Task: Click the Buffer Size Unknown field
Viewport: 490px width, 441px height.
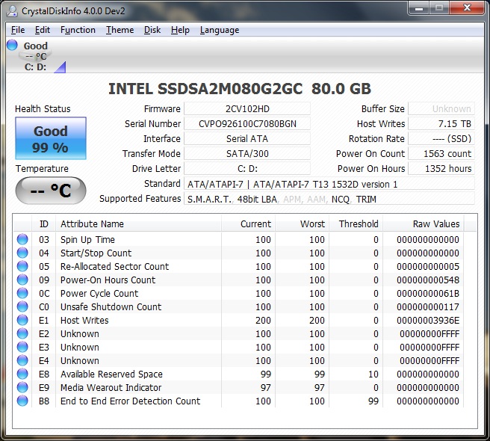Action: (x=441, y=109)
